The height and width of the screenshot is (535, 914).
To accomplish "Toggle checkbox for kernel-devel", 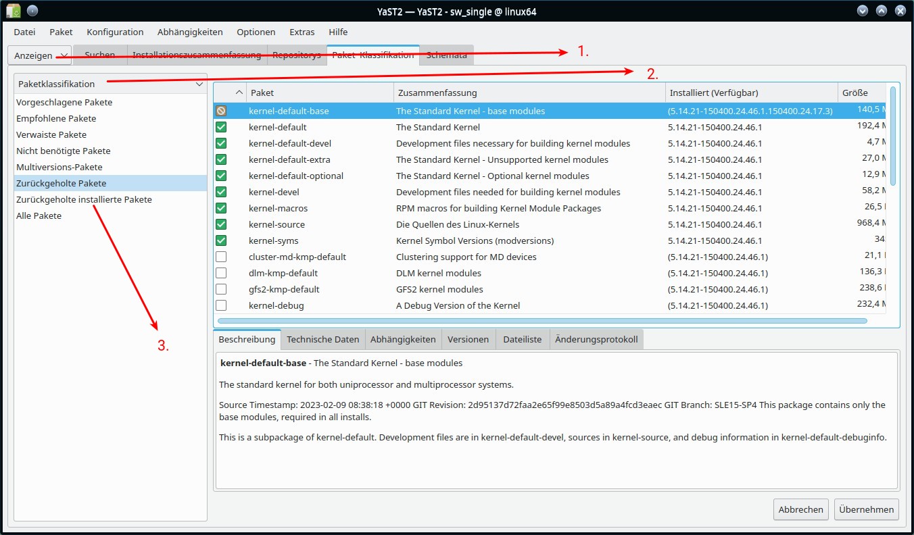I will pos(221,192).
